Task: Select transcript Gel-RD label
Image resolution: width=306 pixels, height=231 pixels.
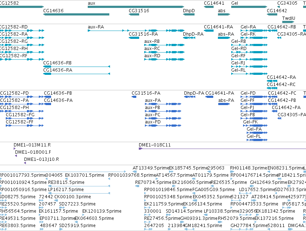Action: [239, 49]
